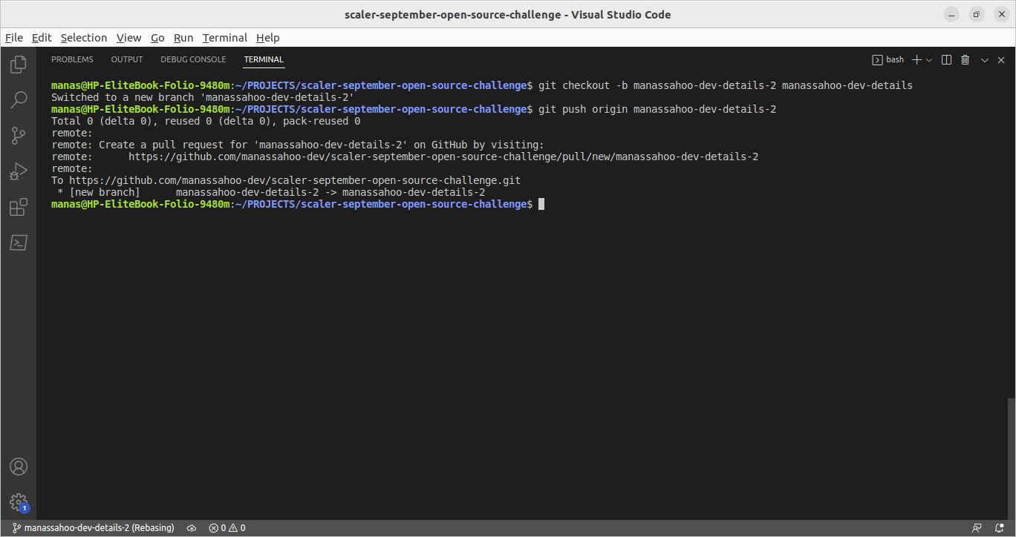Viewport: 1016px width, 537px height.
Task: Click the scaler-september-open-source-challenge.git URL
Action: tap(295, 180)
